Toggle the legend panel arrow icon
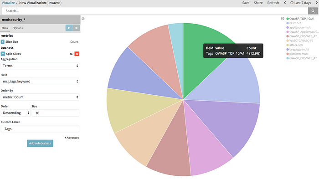 pos(283,19)
